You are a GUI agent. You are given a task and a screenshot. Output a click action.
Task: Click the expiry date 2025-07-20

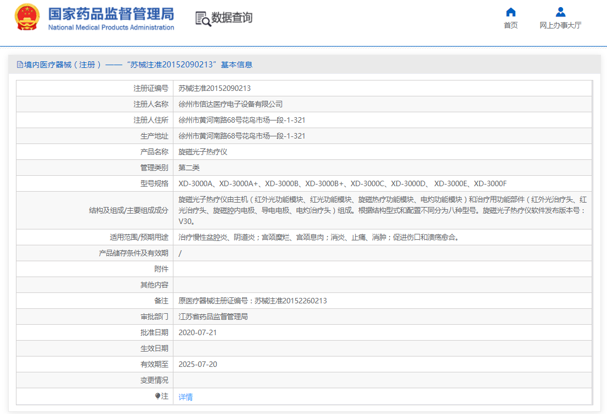point(198,364)
